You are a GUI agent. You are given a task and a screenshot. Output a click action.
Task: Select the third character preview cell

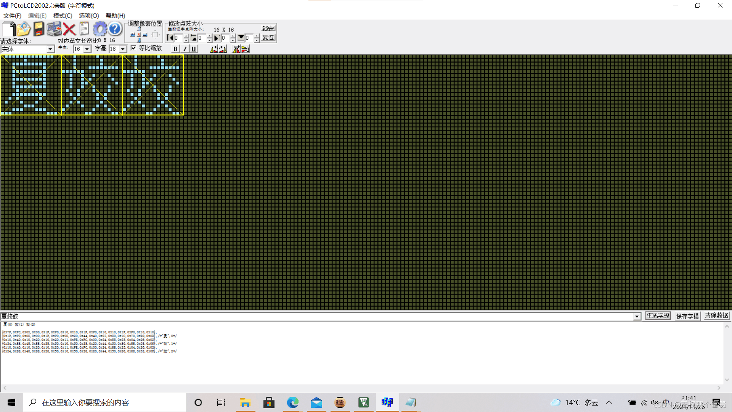pyautogui.click(x=153, y=85)
